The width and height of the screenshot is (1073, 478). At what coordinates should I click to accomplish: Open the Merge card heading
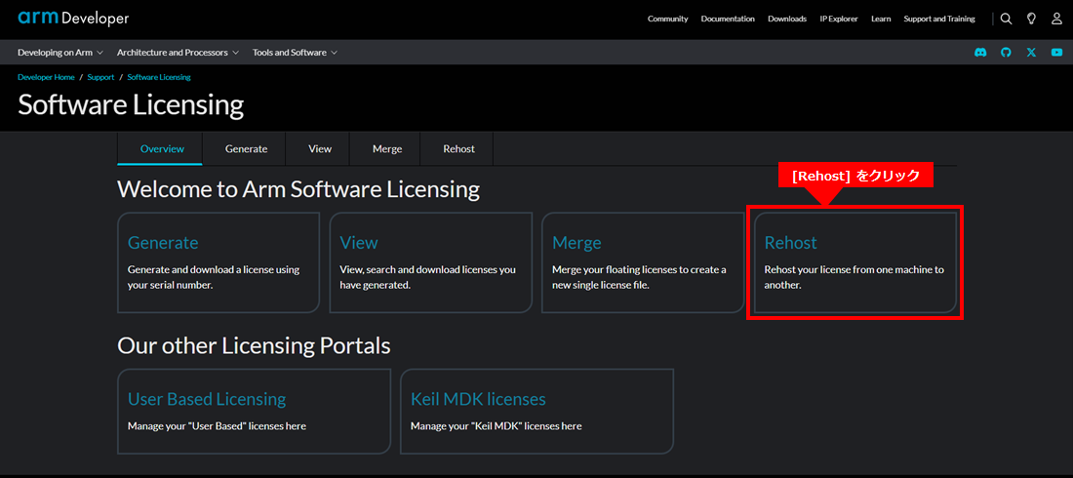(x=576, y=243)
